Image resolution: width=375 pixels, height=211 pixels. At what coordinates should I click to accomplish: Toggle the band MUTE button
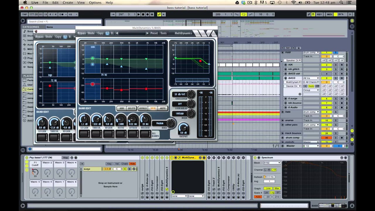(163, 108)
